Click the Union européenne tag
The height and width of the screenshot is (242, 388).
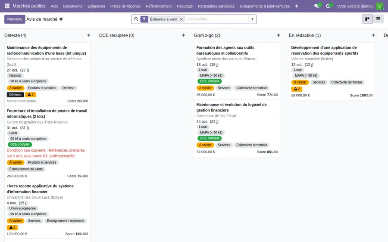[22, 208]
